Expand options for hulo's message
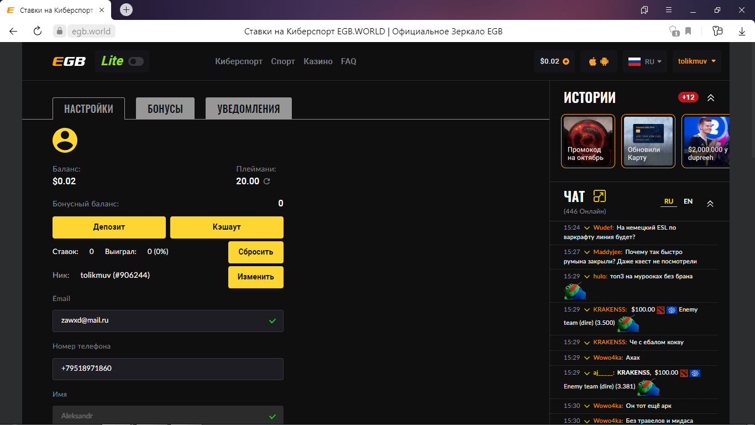Viewport: 755px width, 425px height. [586, 276]
